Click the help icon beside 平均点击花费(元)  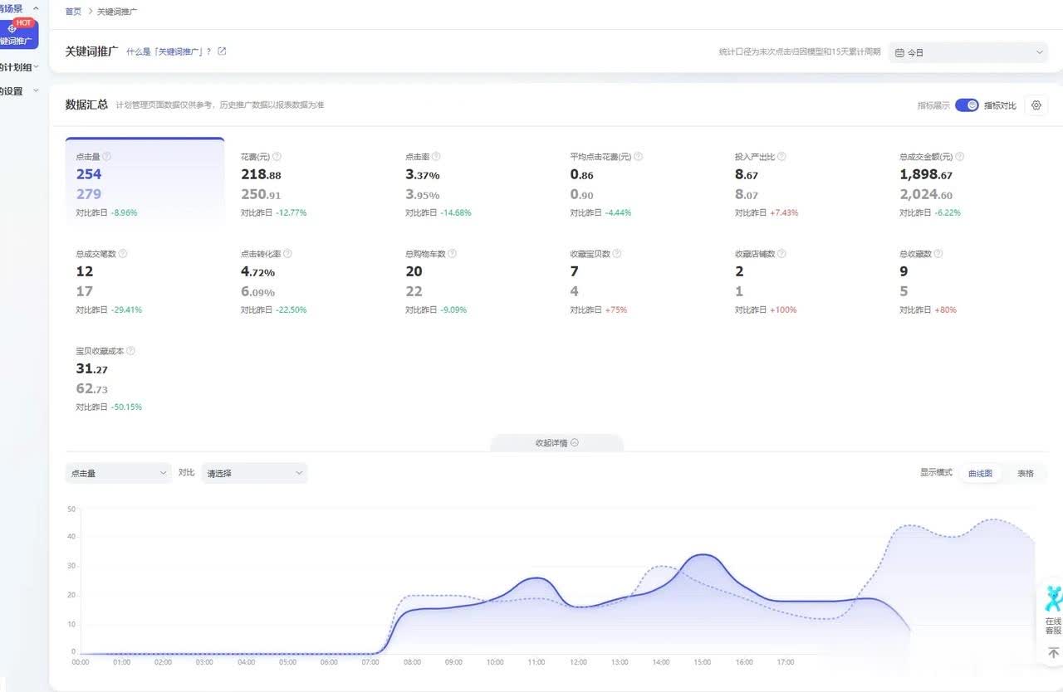(x=639, y=156)
